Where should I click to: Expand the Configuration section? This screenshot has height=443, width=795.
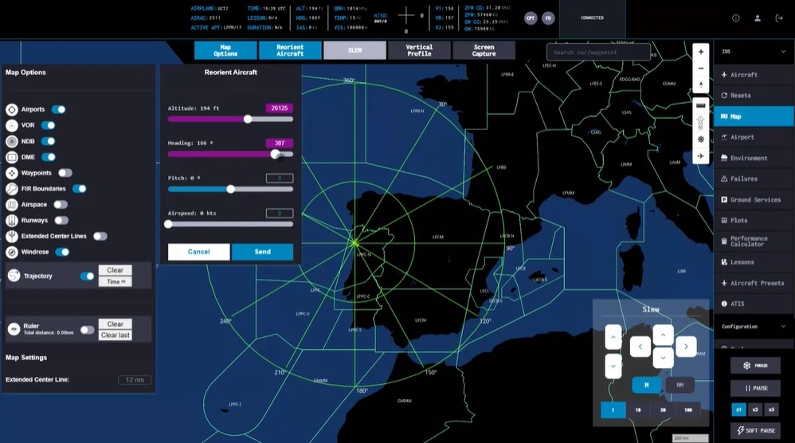coord(781,327)
